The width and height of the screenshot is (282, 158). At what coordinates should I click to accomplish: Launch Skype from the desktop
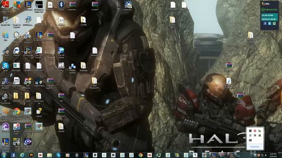tap(5, 67)
